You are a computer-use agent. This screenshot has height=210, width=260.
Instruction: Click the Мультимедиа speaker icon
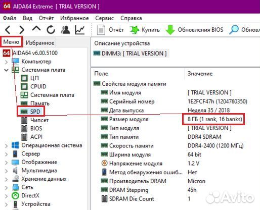[x=15, y=171]
